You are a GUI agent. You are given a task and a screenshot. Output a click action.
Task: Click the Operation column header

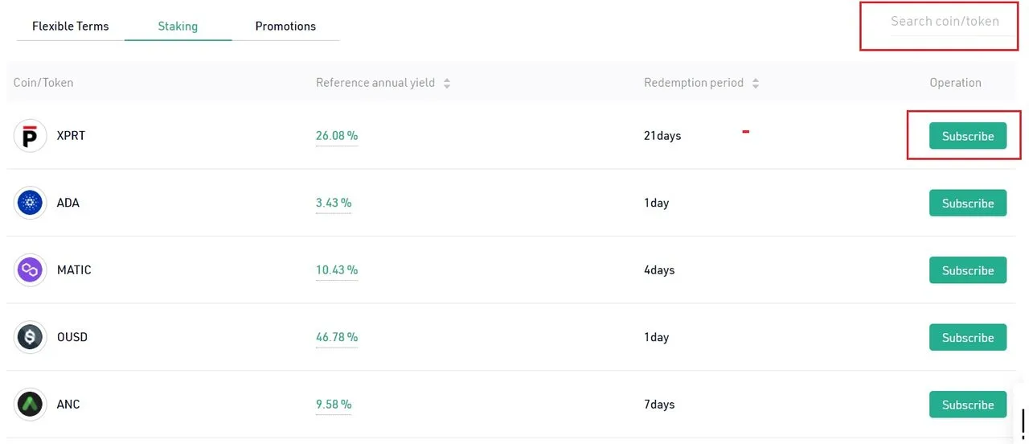tap(955, 83)
